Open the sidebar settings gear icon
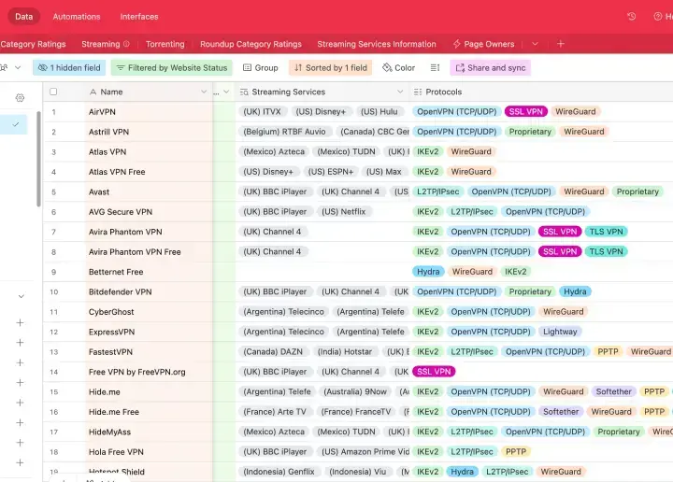Screen dimensions: 673x482 20,98
